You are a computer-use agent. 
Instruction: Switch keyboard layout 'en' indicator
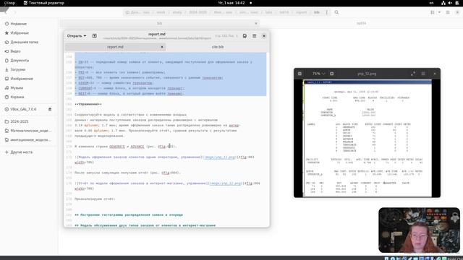[431, 3]
